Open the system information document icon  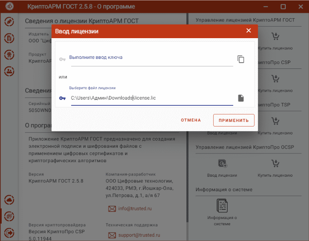[222, 205]
